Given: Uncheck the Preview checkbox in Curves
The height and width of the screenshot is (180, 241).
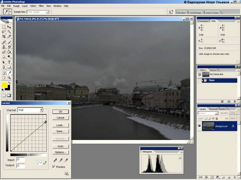Looking at the screenshot, I should click(54, 167).
